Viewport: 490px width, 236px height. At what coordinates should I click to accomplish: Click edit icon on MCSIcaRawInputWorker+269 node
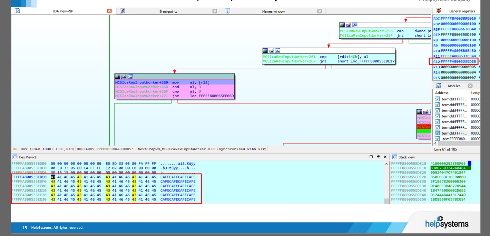point(124,76)
